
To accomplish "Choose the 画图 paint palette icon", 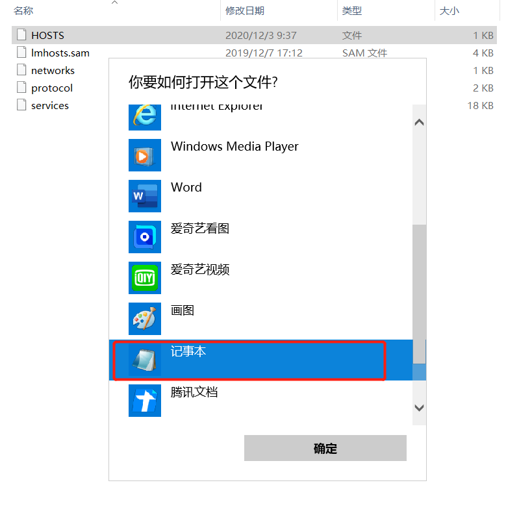I will click(145, 319).
